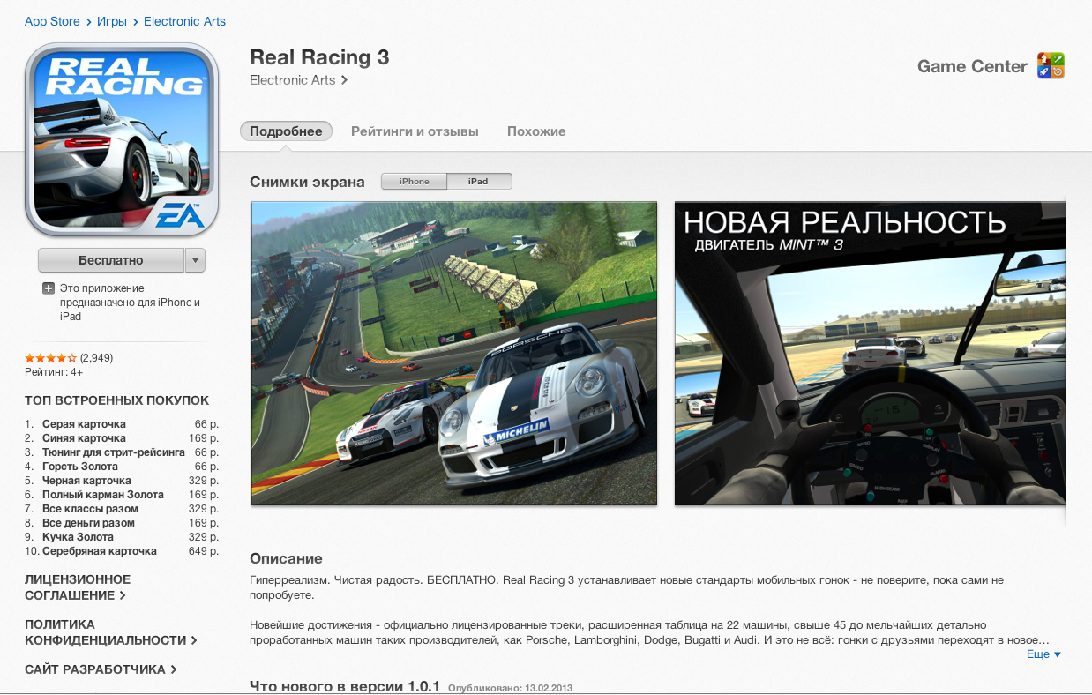Open dropdown arrow next to Бесплатно button
Screen dimensions: 1092x695
[x=195, y=260]
